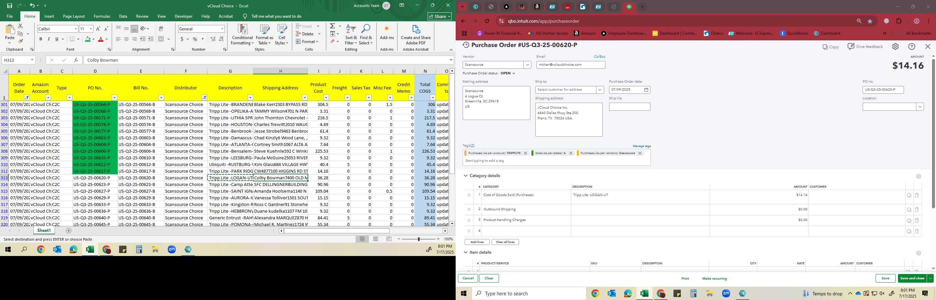The width and height of the screenshot is (936, 300).
Task: Click the Save and close button
Action: click(x=912, y=278)
